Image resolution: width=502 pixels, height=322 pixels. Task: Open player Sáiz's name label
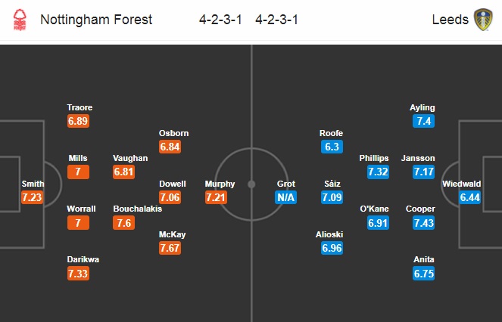pos(332,184)
